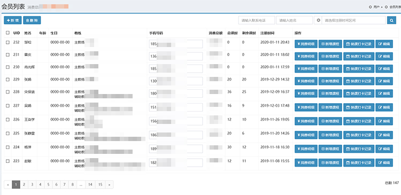Click the blue search magnifier button
The image size is (401, 195).
pos(391,20)
